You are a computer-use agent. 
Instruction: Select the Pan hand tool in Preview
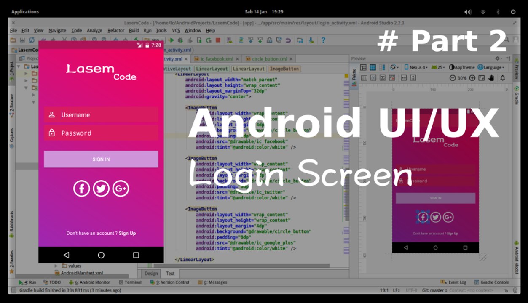(491, 78)
